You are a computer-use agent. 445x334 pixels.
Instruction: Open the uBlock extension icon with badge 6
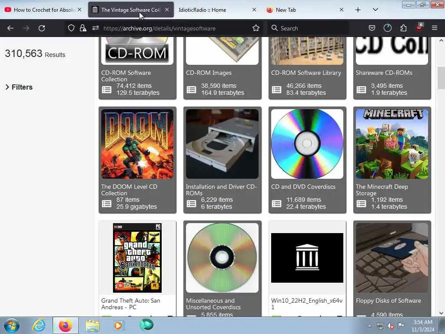[x=419, y=27]
